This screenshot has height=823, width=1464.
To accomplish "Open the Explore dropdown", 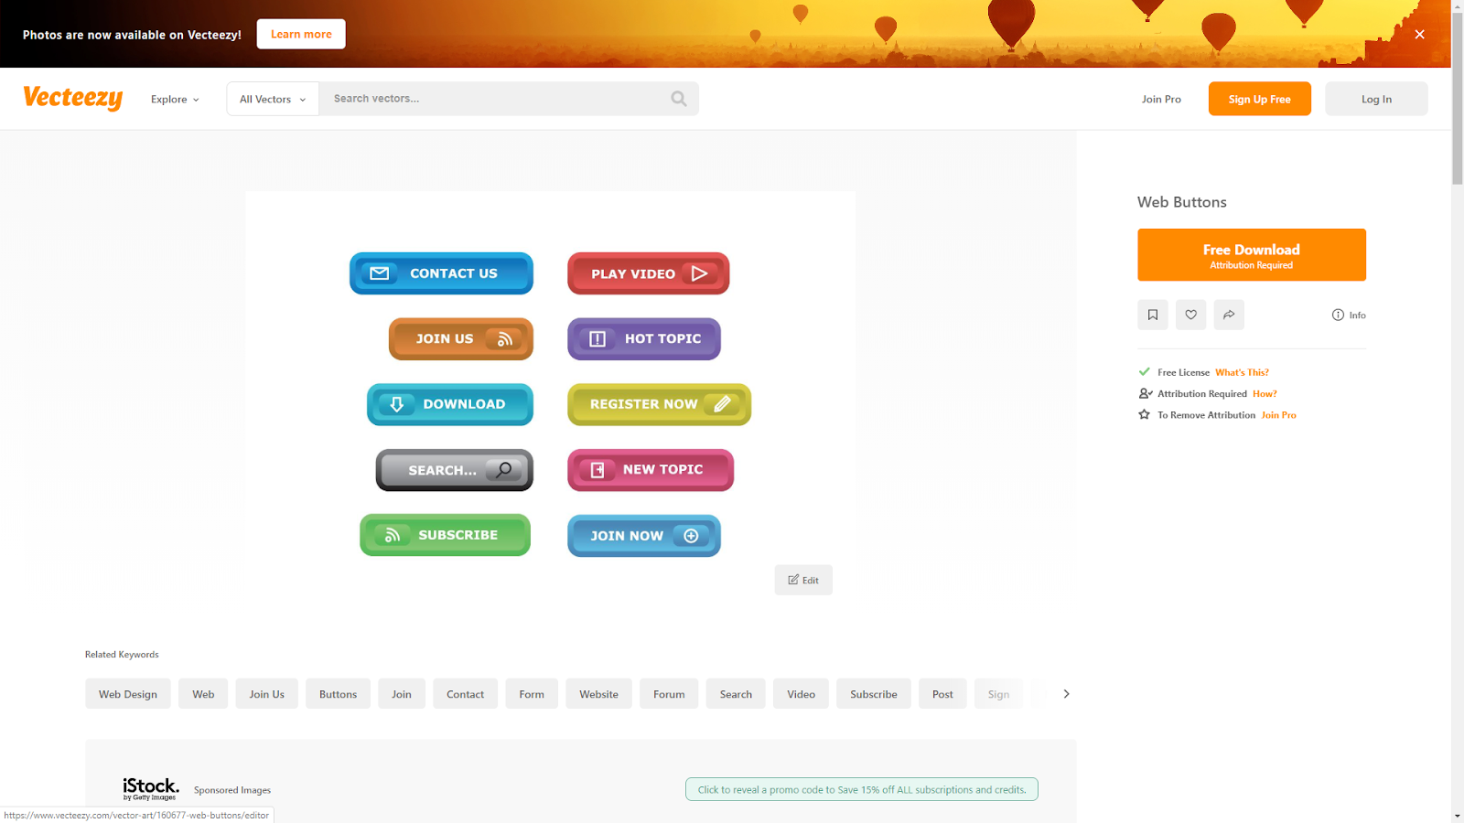I will click(174, 99).
